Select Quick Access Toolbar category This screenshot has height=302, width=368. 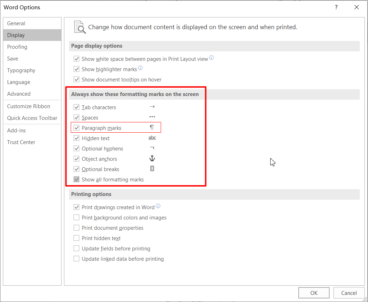point(32,118)
